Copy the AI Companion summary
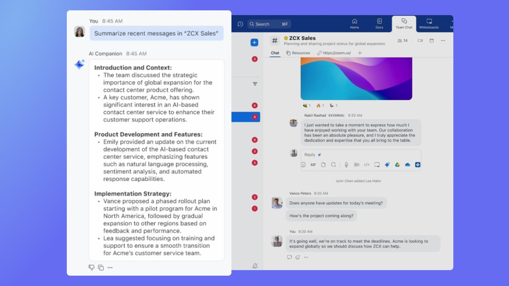The height and width of the screenshot is (286, 509). (101, 268)
